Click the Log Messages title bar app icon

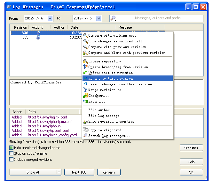tap(9, 7)
